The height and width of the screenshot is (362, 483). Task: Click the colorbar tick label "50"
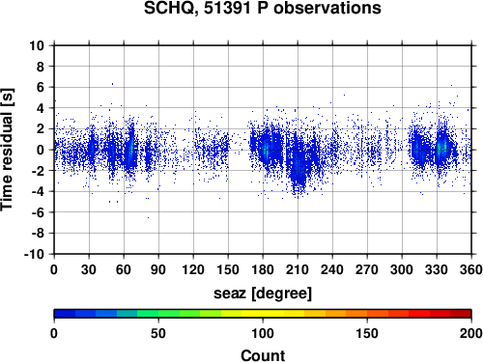pos(158,333)
